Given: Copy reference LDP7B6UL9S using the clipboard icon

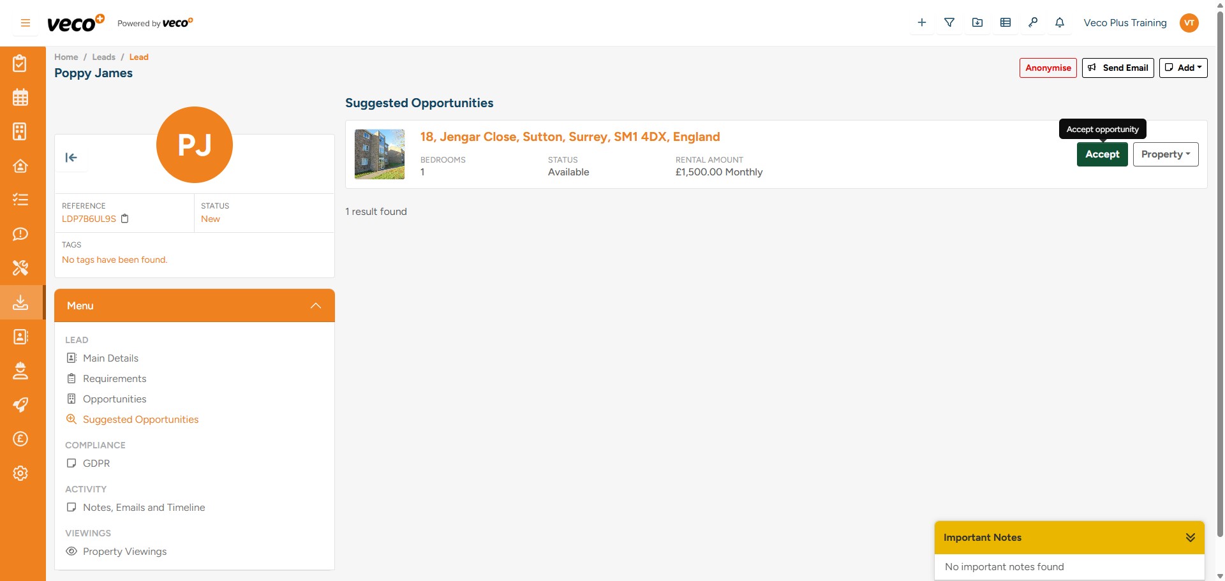Looking at the screenshot, I should (125, 219).
